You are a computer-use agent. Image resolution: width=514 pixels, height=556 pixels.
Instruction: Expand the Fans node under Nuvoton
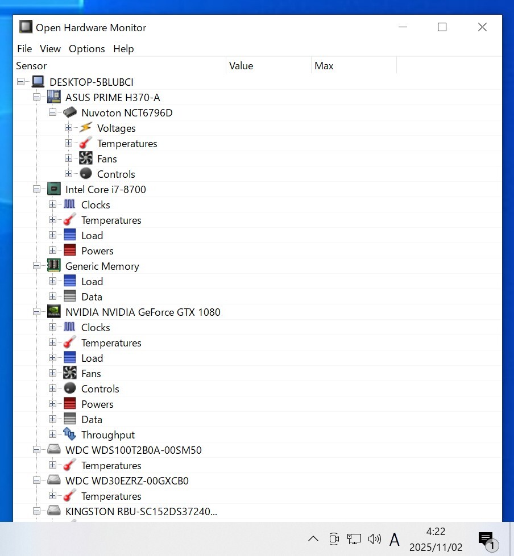click(x=68, y=158)
